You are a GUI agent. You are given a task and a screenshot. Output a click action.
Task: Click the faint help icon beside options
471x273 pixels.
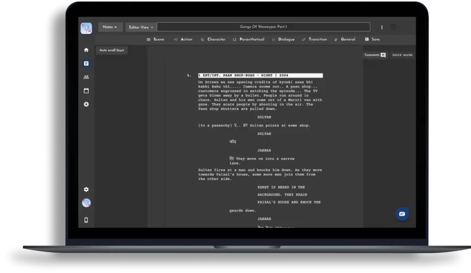[393, 27]
